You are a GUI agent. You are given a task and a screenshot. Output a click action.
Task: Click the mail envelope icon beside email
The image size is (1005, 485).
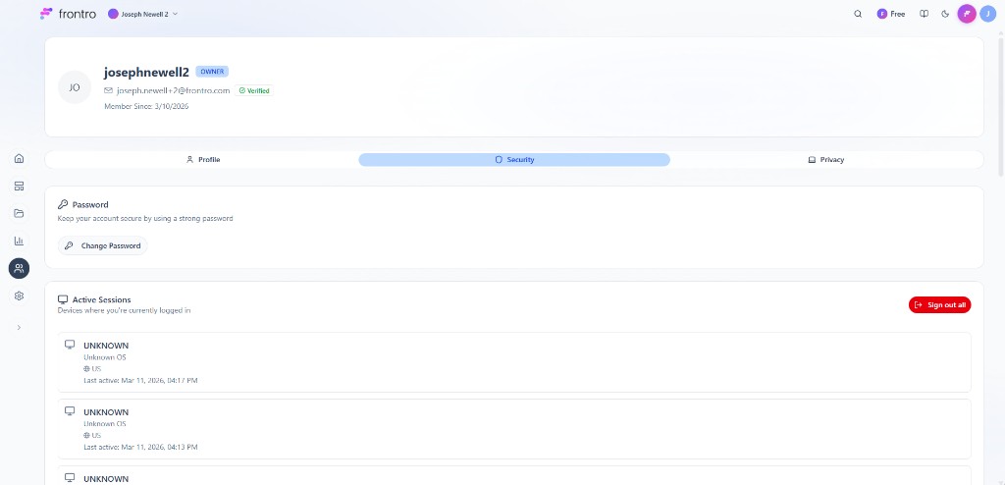tap(108, 90)
